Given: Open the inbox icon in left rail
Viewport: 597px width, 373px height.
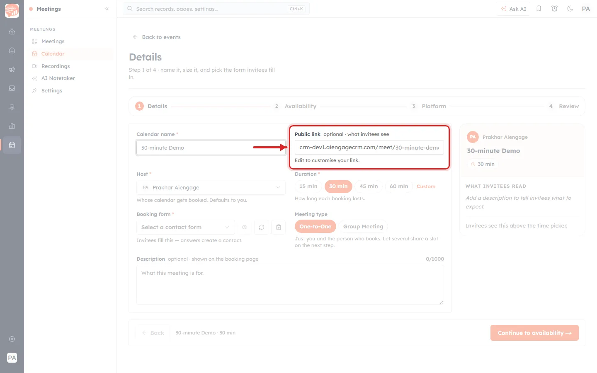Looking at the screenshot, I should 12,88.
